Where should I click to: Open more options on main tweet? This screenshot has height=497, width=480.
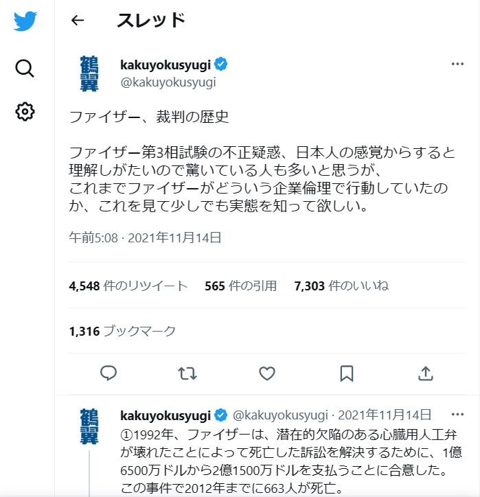[457, 65]
